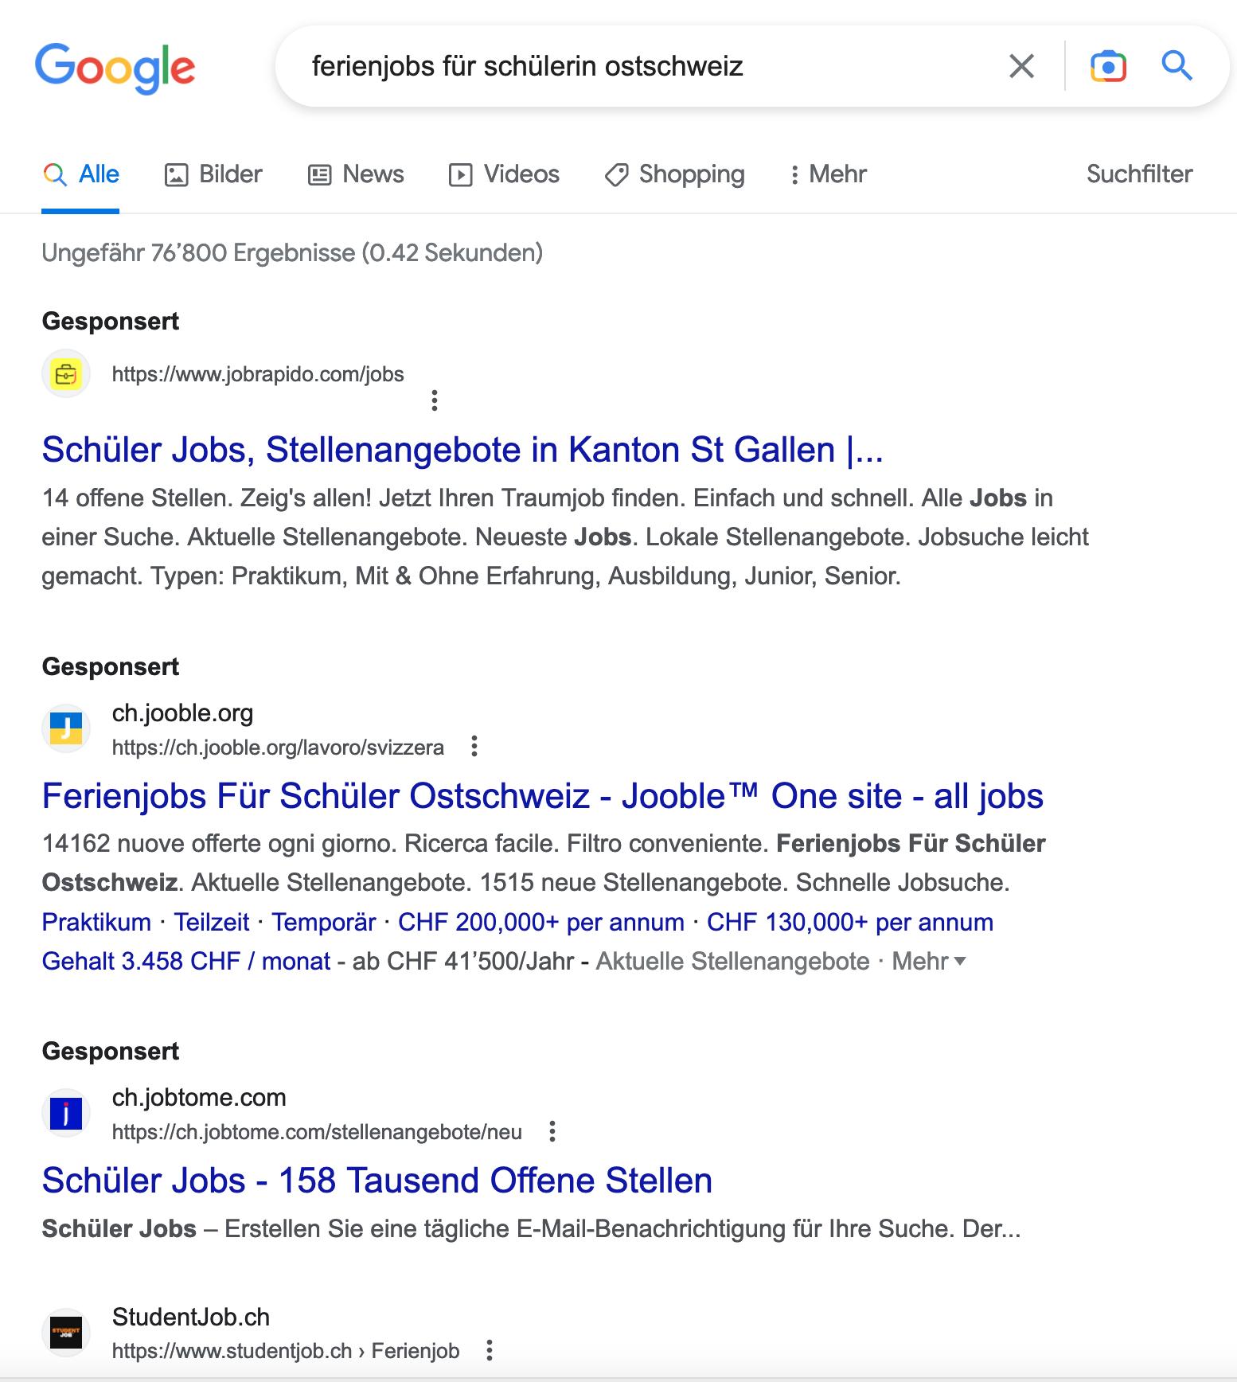Follow the Temporär sitelink
1237x1382 pixels.
tap(324, 922)
